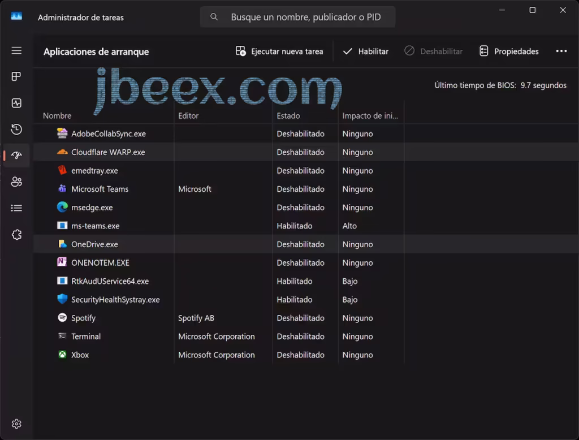
Task: Select the SecurityHealthSystray.exe row name
Action: tap(115, 300)
